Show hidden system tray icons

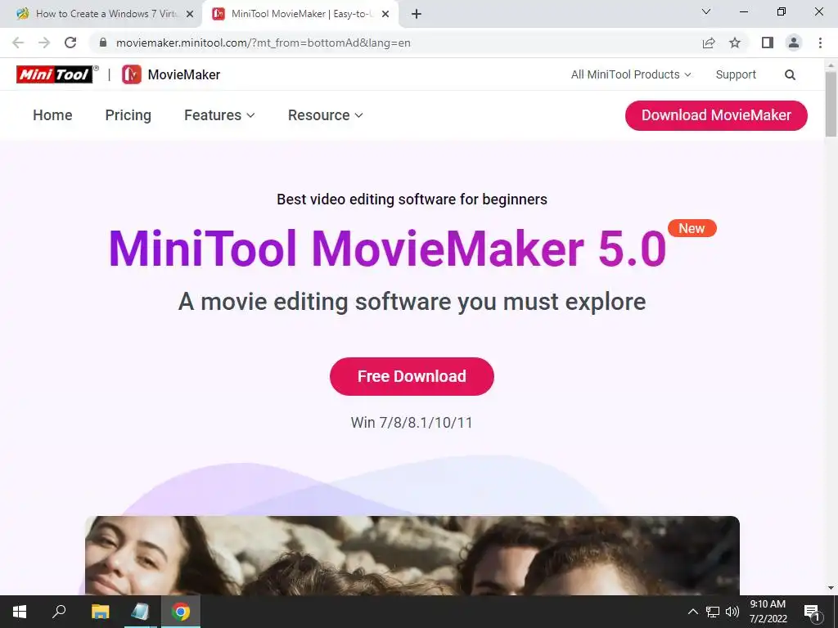(x=692, y=612)
